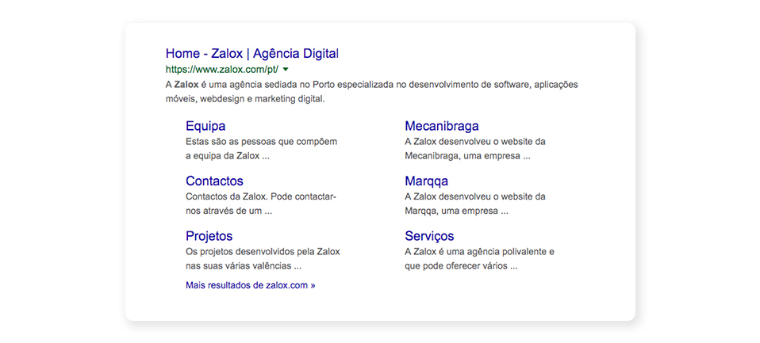Click description 'A Zalox é uma agência polivalente e'
The image size is (760, 343).
click(479, 252)
